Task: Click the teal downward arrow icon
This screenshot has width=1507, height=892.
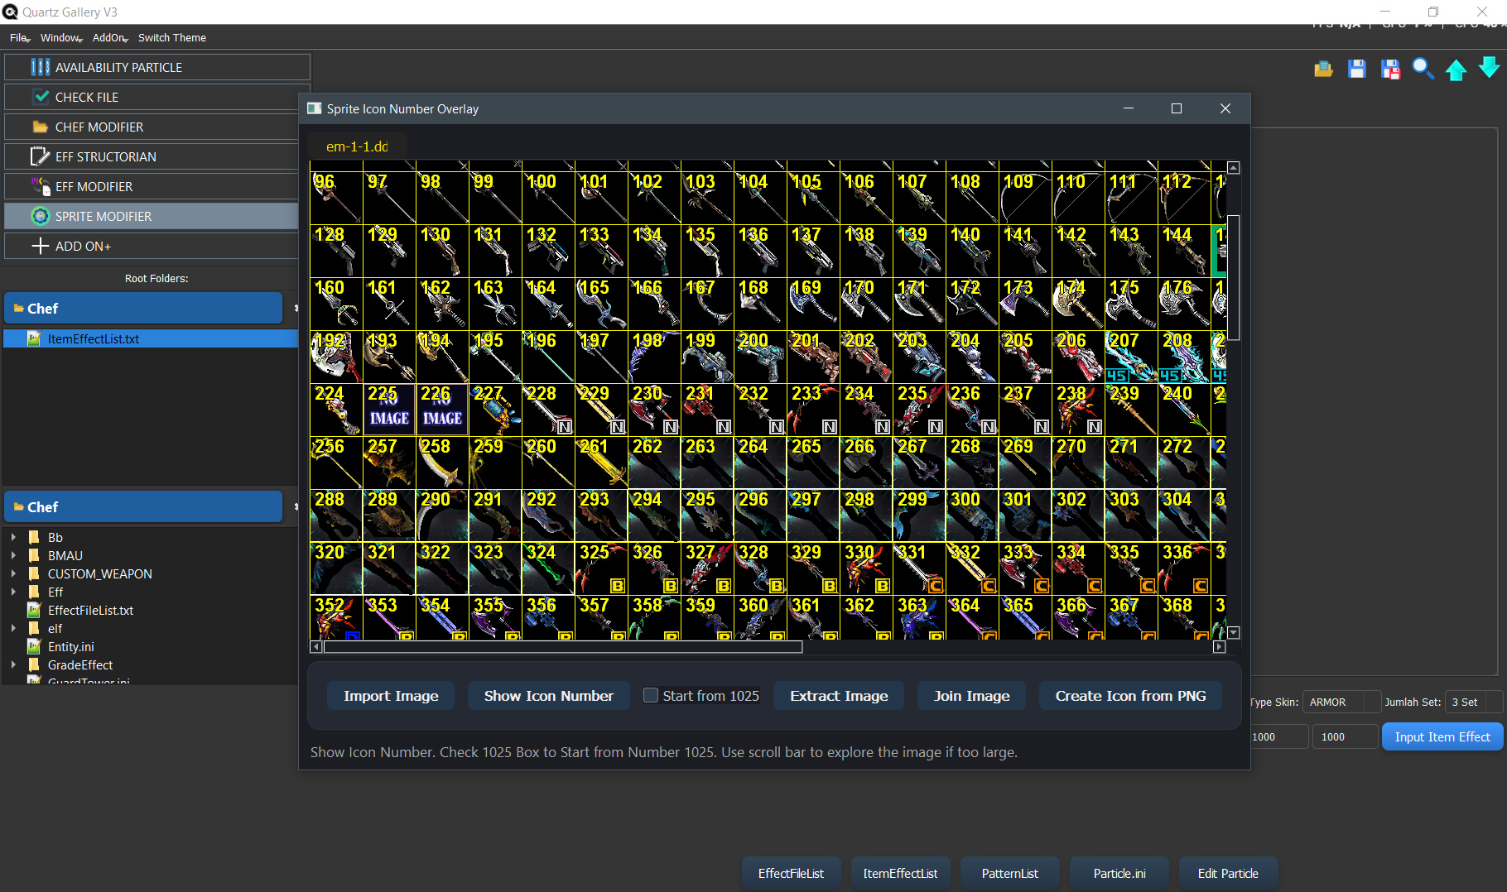Action: [1489, 70]
